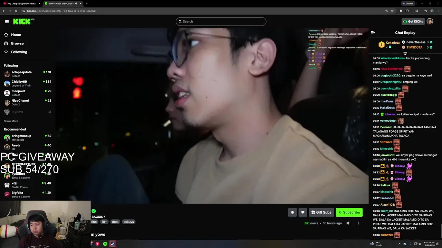This screenshot has width=442, height=248.
Task: Expand the chat leaderboard chevron
Action: [x=405, y=53]
